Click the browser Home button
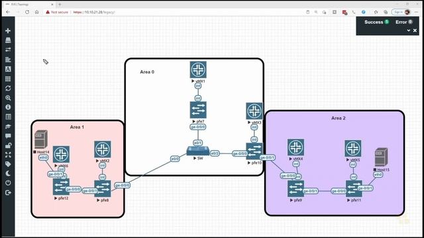Screen dimensions: 424x238 37,12
